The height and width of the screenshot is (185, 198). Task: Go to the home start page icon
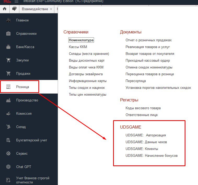click(x=5, y=9)
